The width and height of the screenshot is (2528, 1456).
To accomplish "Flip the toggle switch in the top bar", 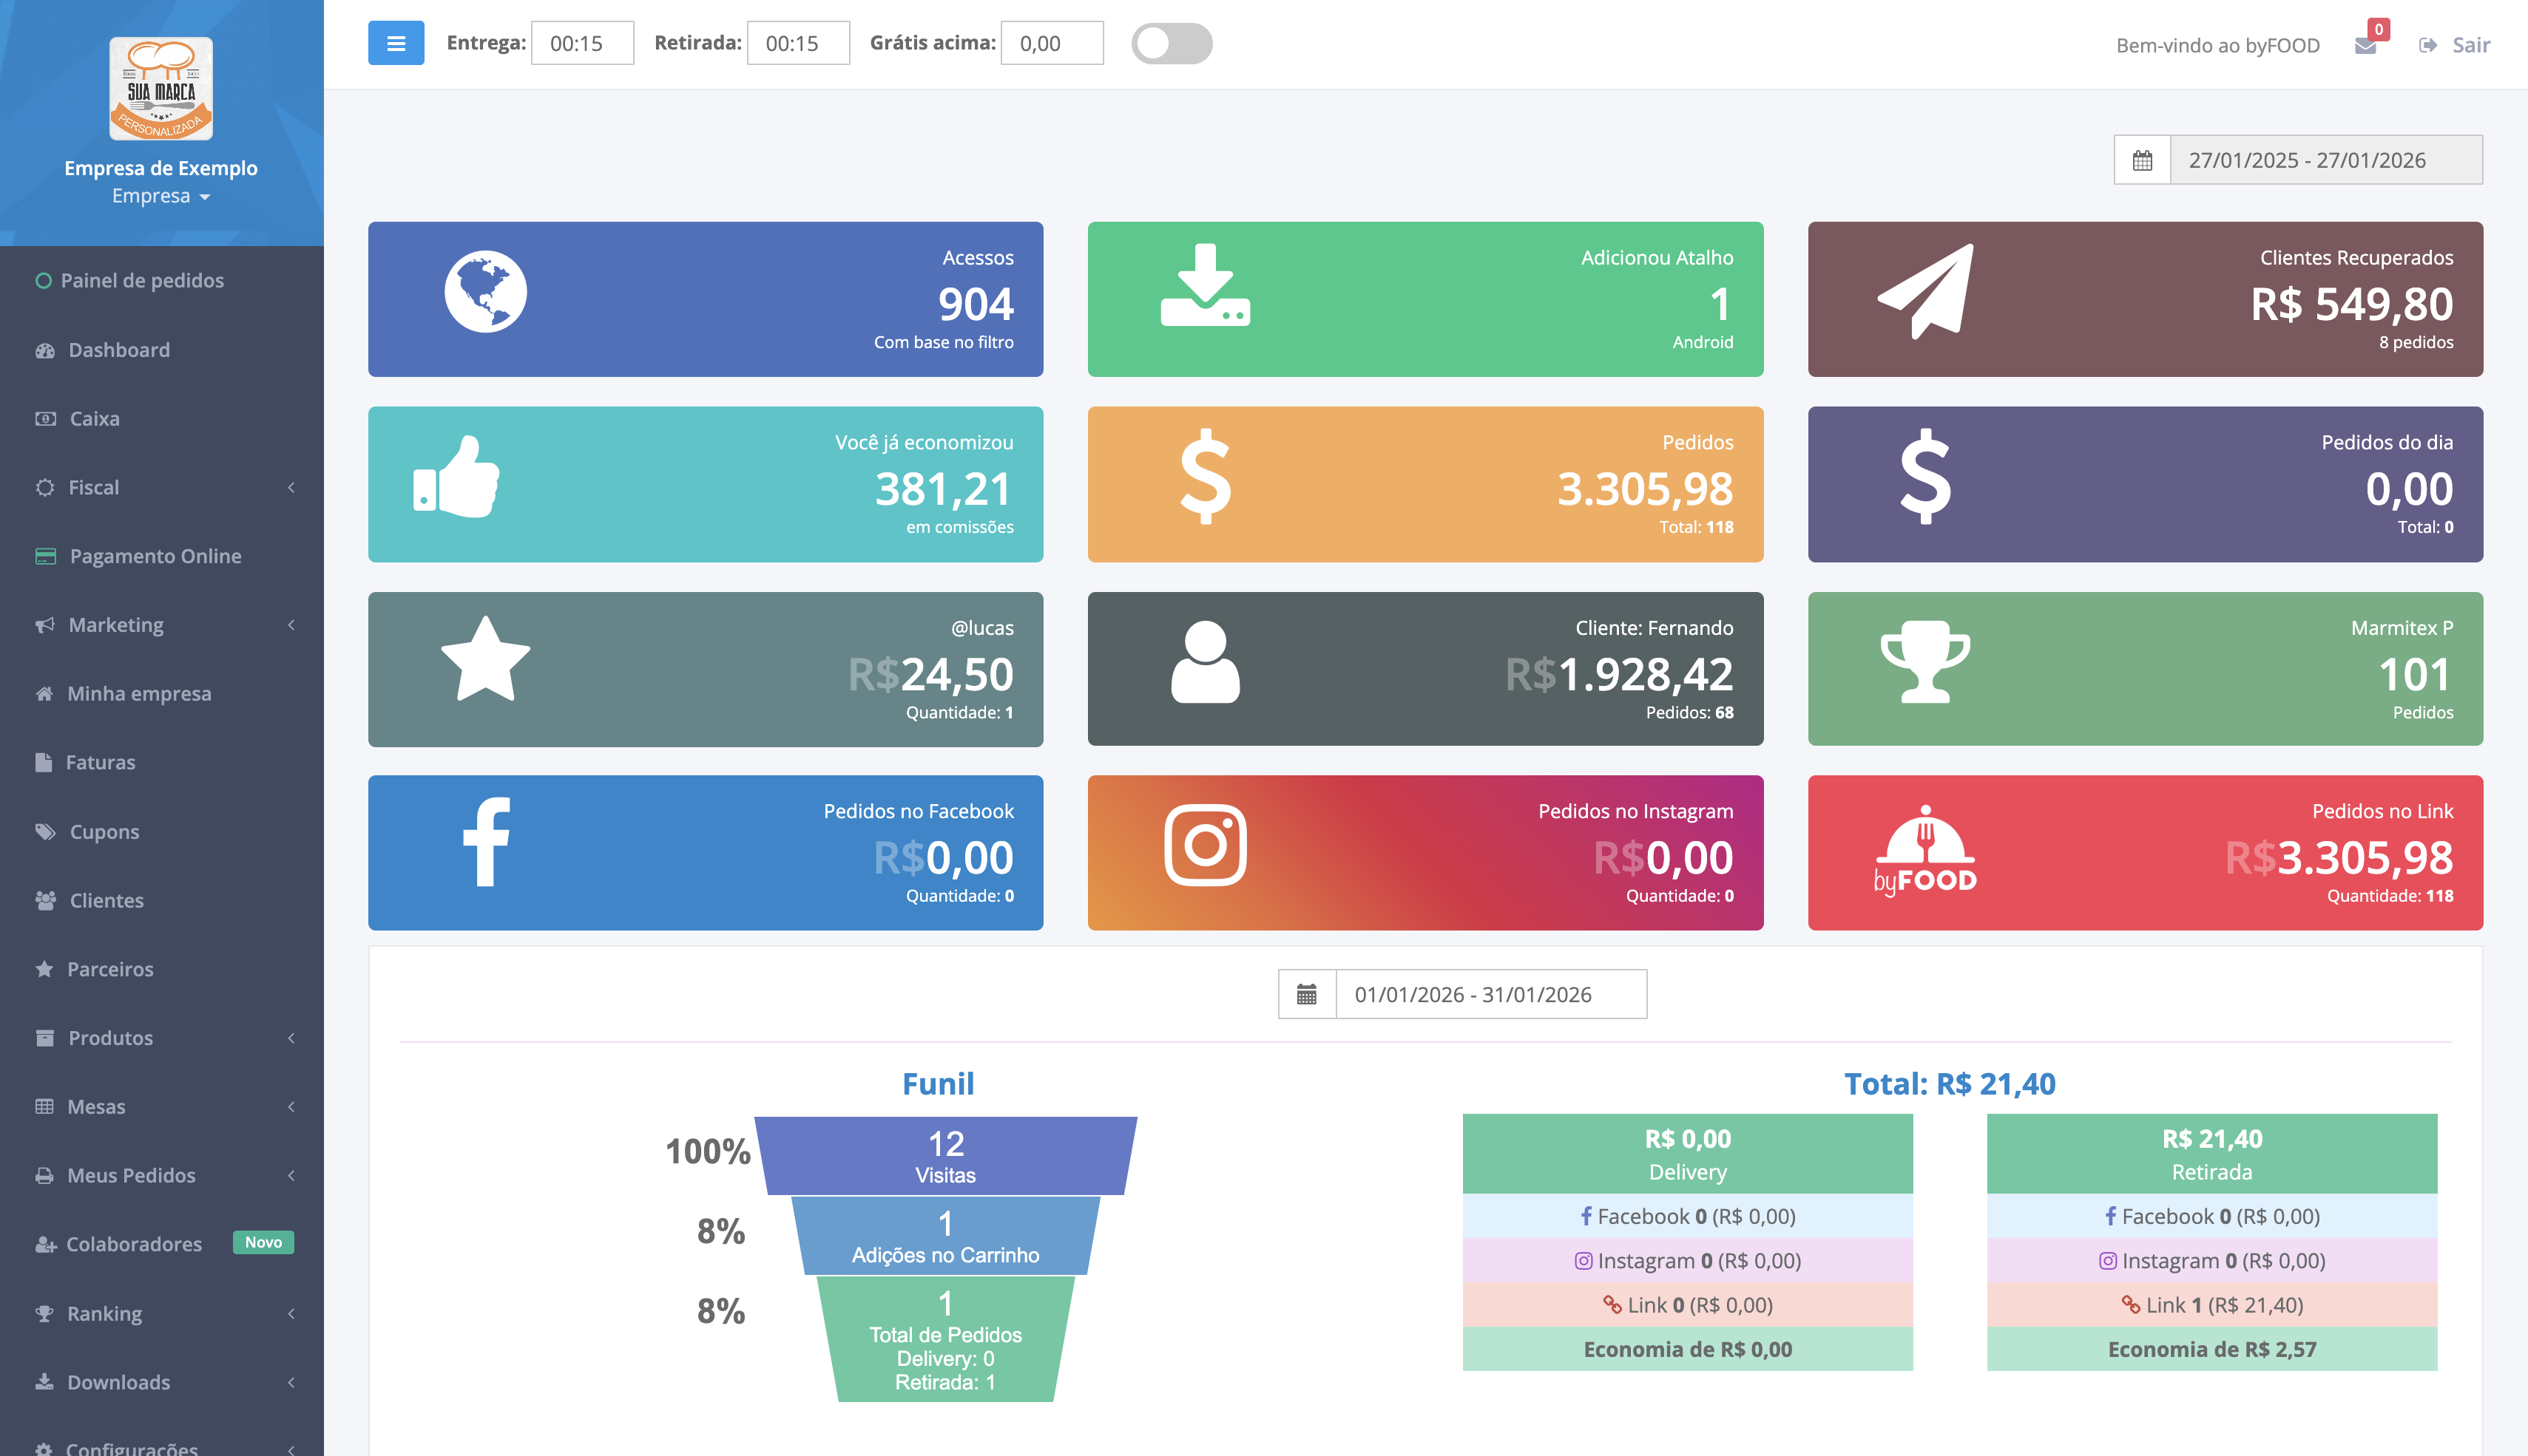I will (x=1171, y=43).
